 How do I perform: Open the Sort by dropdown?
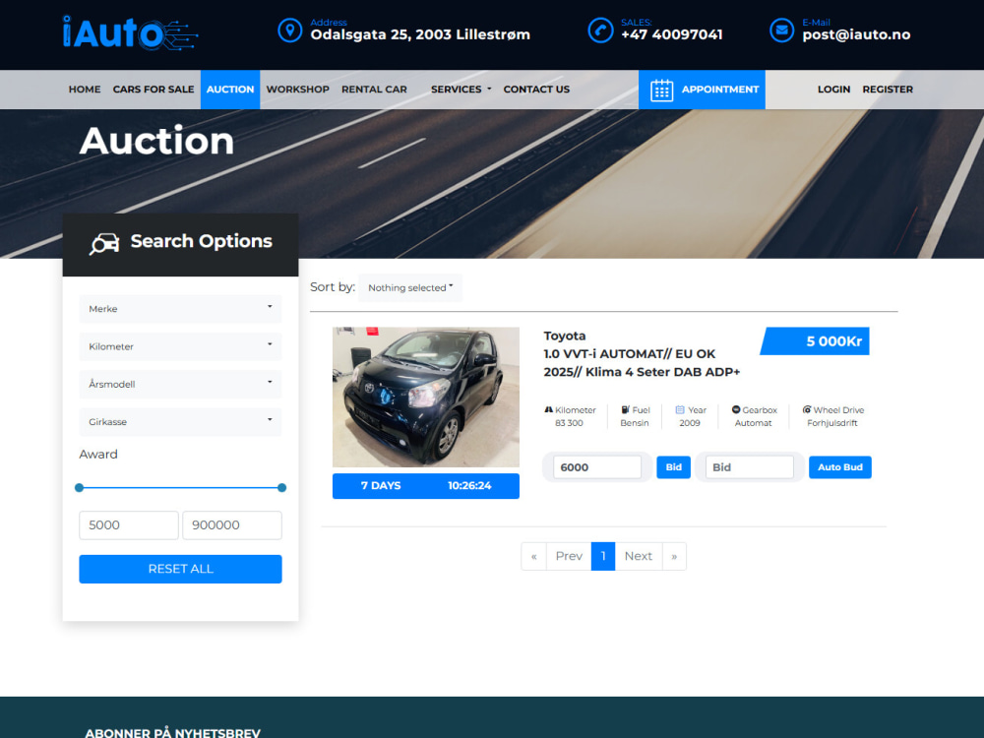(x=410, y=287)
